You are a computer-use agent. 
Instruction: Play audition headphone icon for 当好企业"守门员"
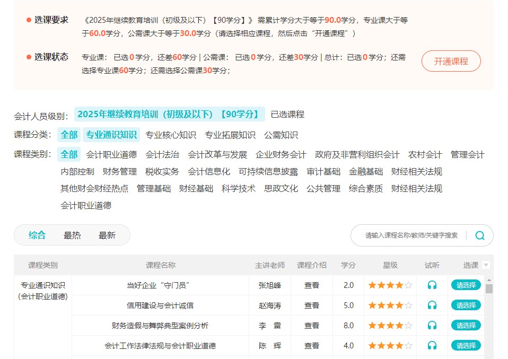coord(432,285)
